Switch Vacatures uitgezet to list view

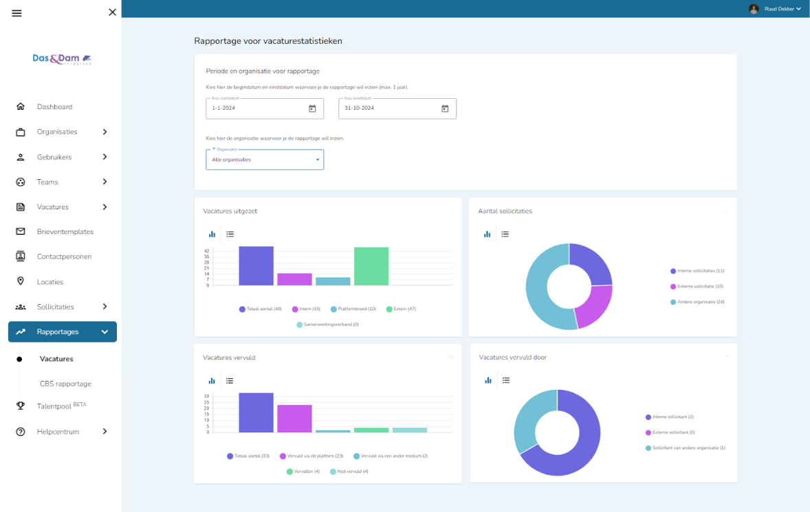[x=230, y=234]
